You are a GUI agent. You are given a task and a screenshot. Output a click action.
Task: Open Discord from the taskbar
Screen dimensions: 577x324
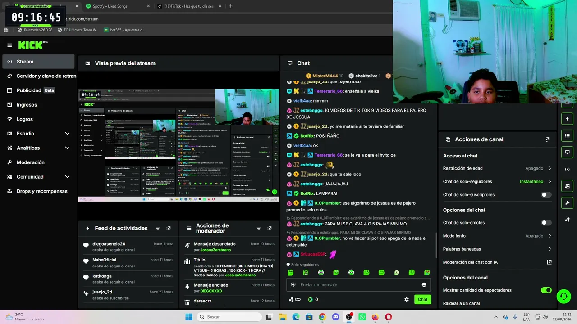(335, 317)
